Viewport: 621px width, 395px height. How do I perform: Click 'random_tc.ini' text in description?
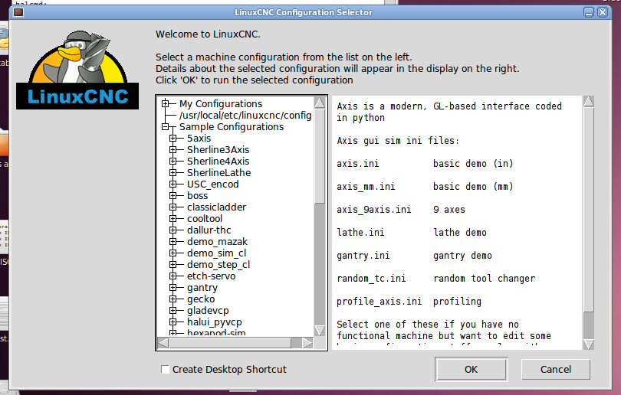(371, 279)
